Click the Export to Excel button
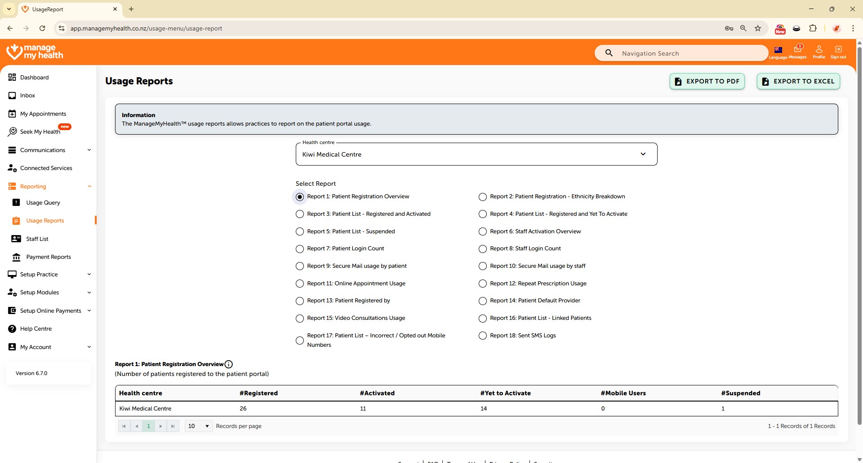This screenshot has width=863, height=463. coord(798,81)
